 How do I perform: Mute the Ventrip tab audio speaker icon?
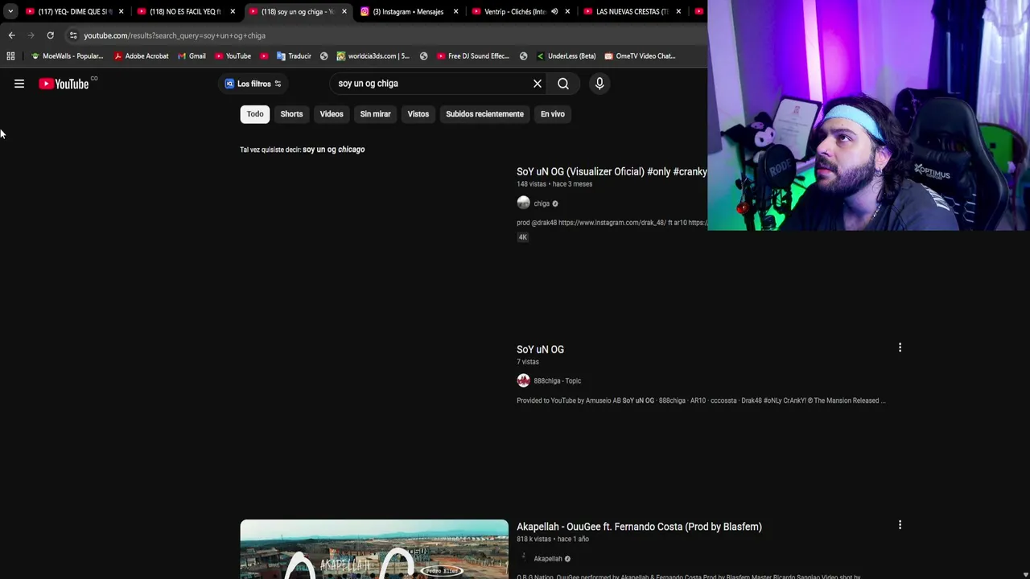pyautogui.click(x=554, y=11)
